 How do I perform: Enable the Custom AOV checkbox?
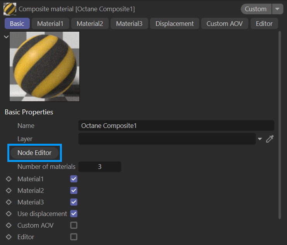(x=73, y=225)
